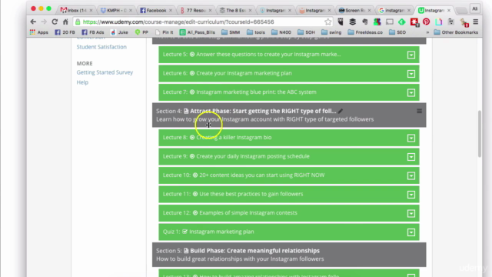This screenshot has width=492, height=277.
Task: Click the Help link in the sidebar
Action: click(82, 82)
